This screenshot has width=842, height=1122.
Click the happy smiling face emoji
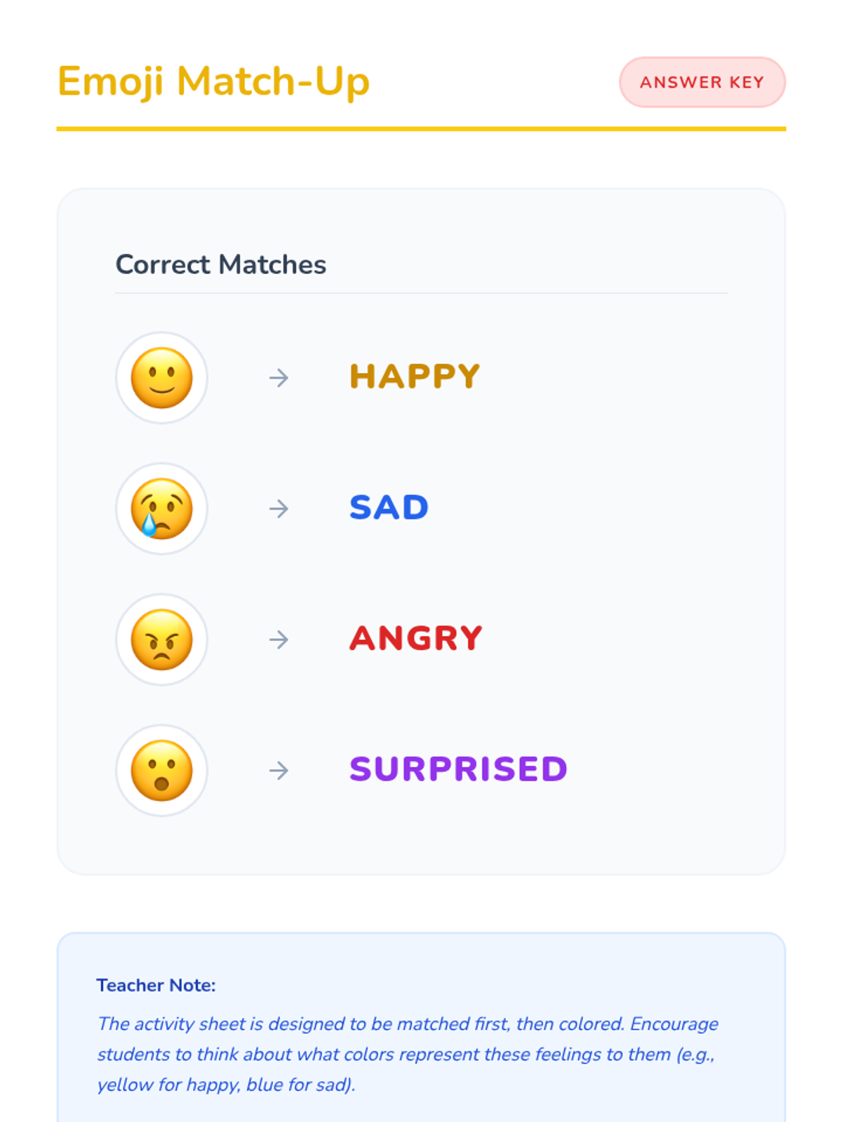(x=162, y=378)
